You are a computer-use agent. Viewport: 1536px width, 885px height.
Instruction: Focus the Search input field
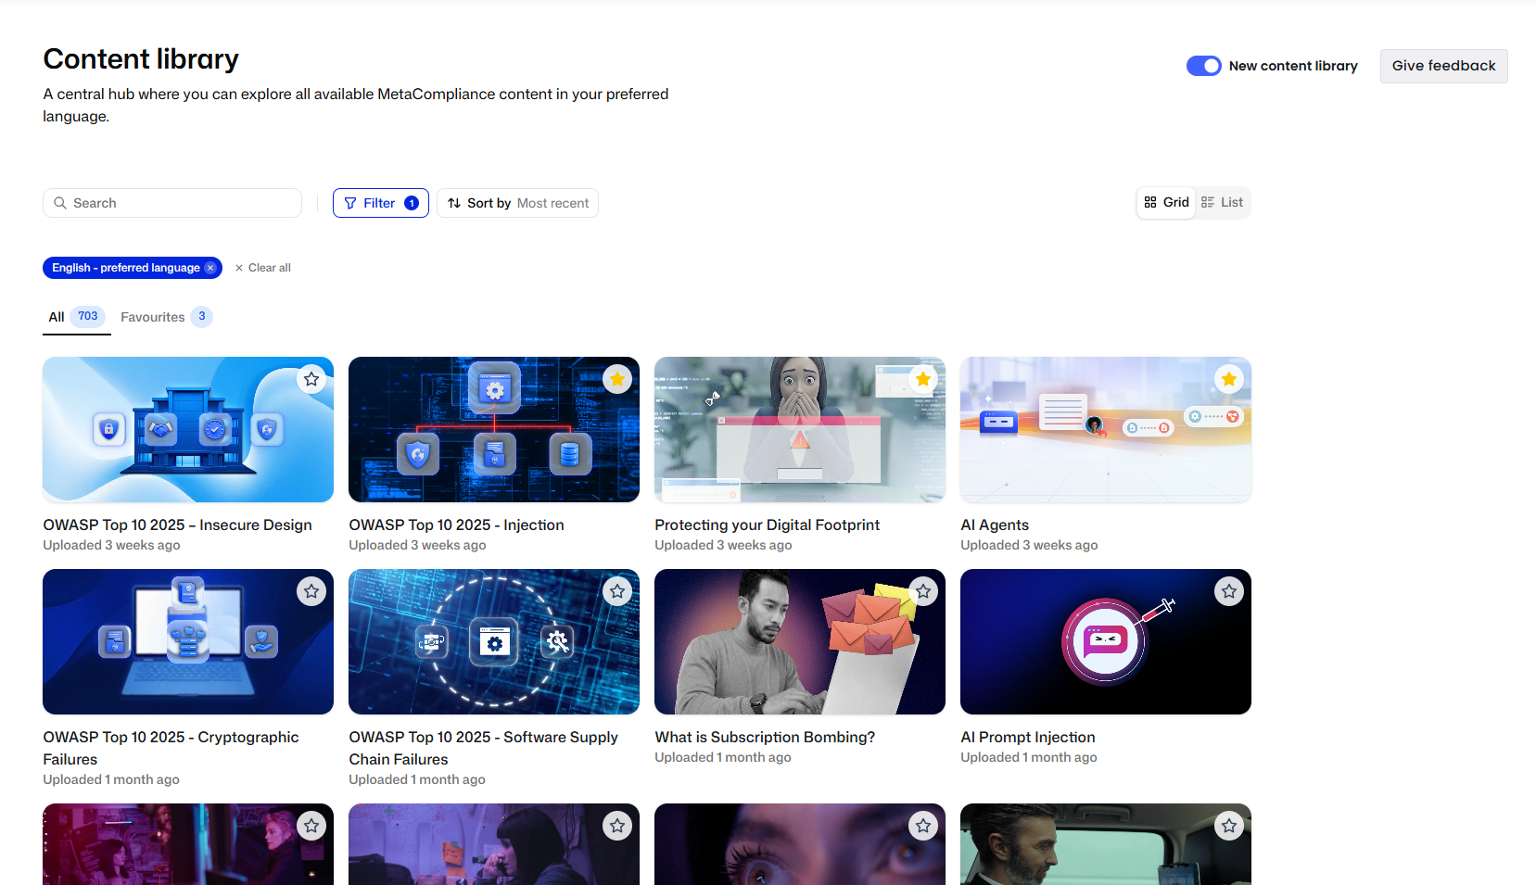coord(172,203)
